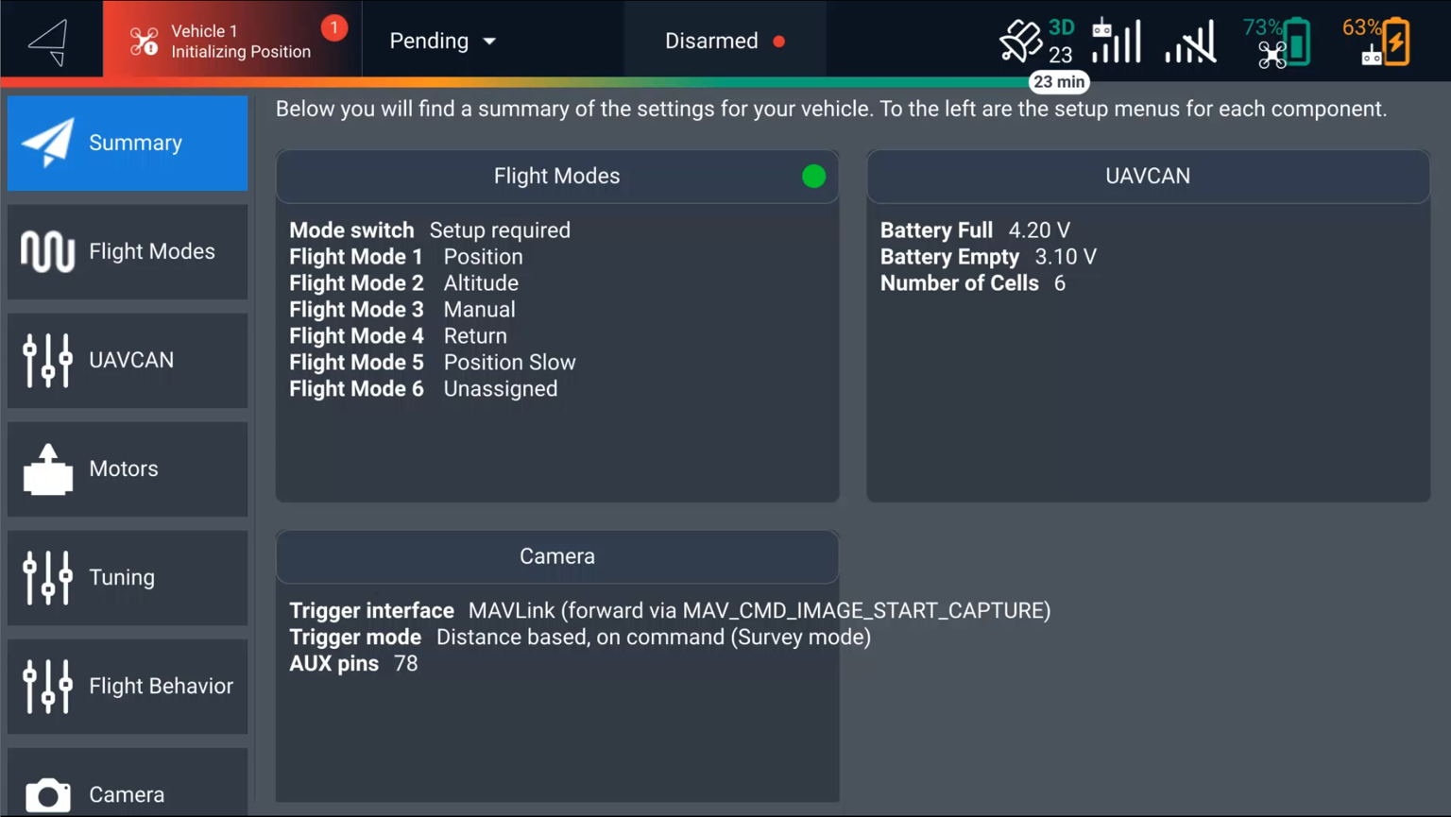
Task: Click the red notification badge showing 1
Action: coord(333,28)
